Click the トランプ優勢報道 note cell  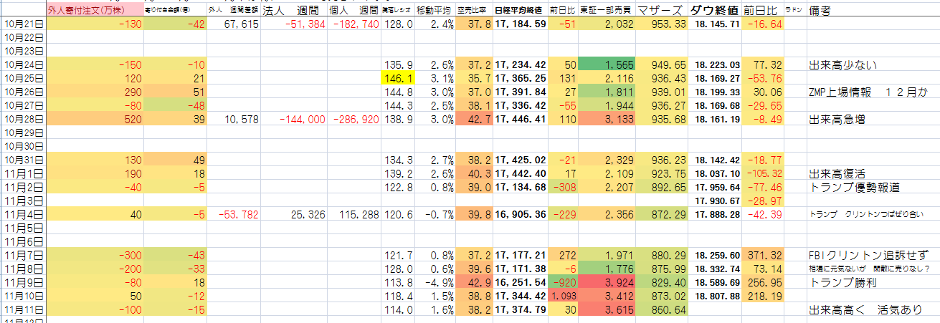click(x=852, y=186)
